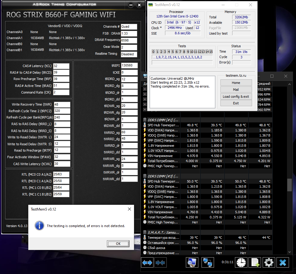
Task: Click 'Version 4.0.13' text
Action: (17, 226)
